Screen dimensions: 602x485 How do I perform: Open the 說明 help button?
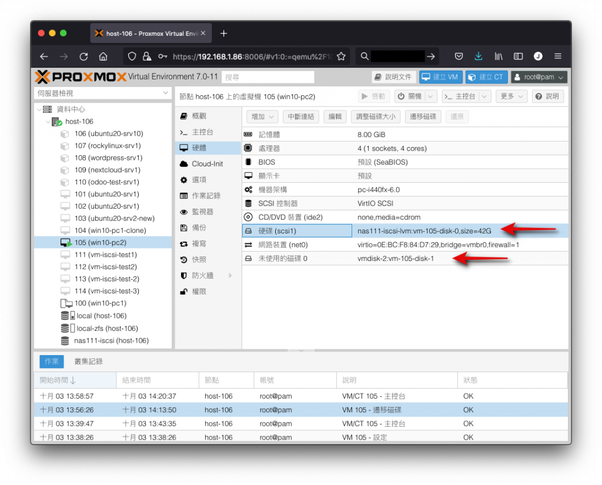tap(547, 96)
